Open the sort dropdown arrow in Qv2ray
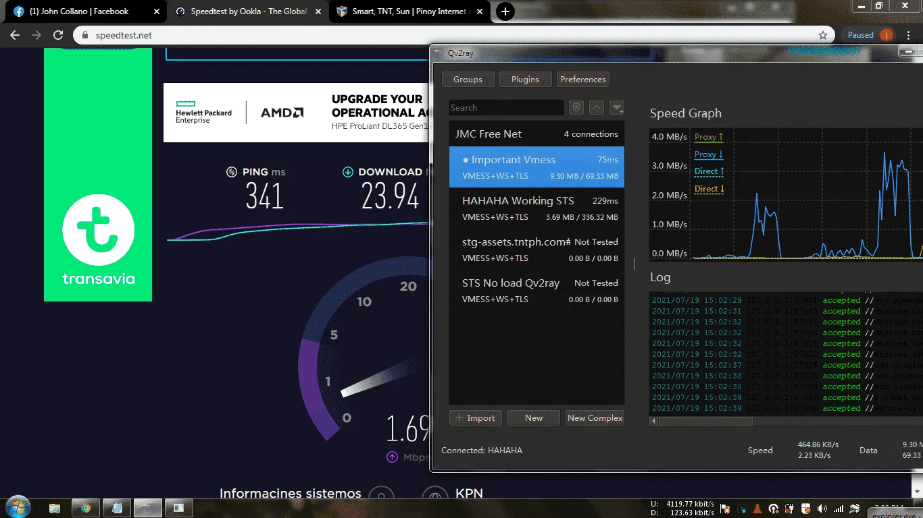This screenshot has width=923, height=518. tap(616, 107)
